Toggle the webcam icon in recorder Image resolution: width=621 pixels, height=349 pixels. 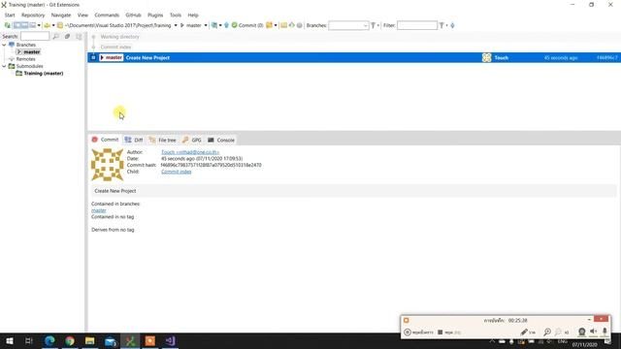pyautogui.click(x=581, y=332)
